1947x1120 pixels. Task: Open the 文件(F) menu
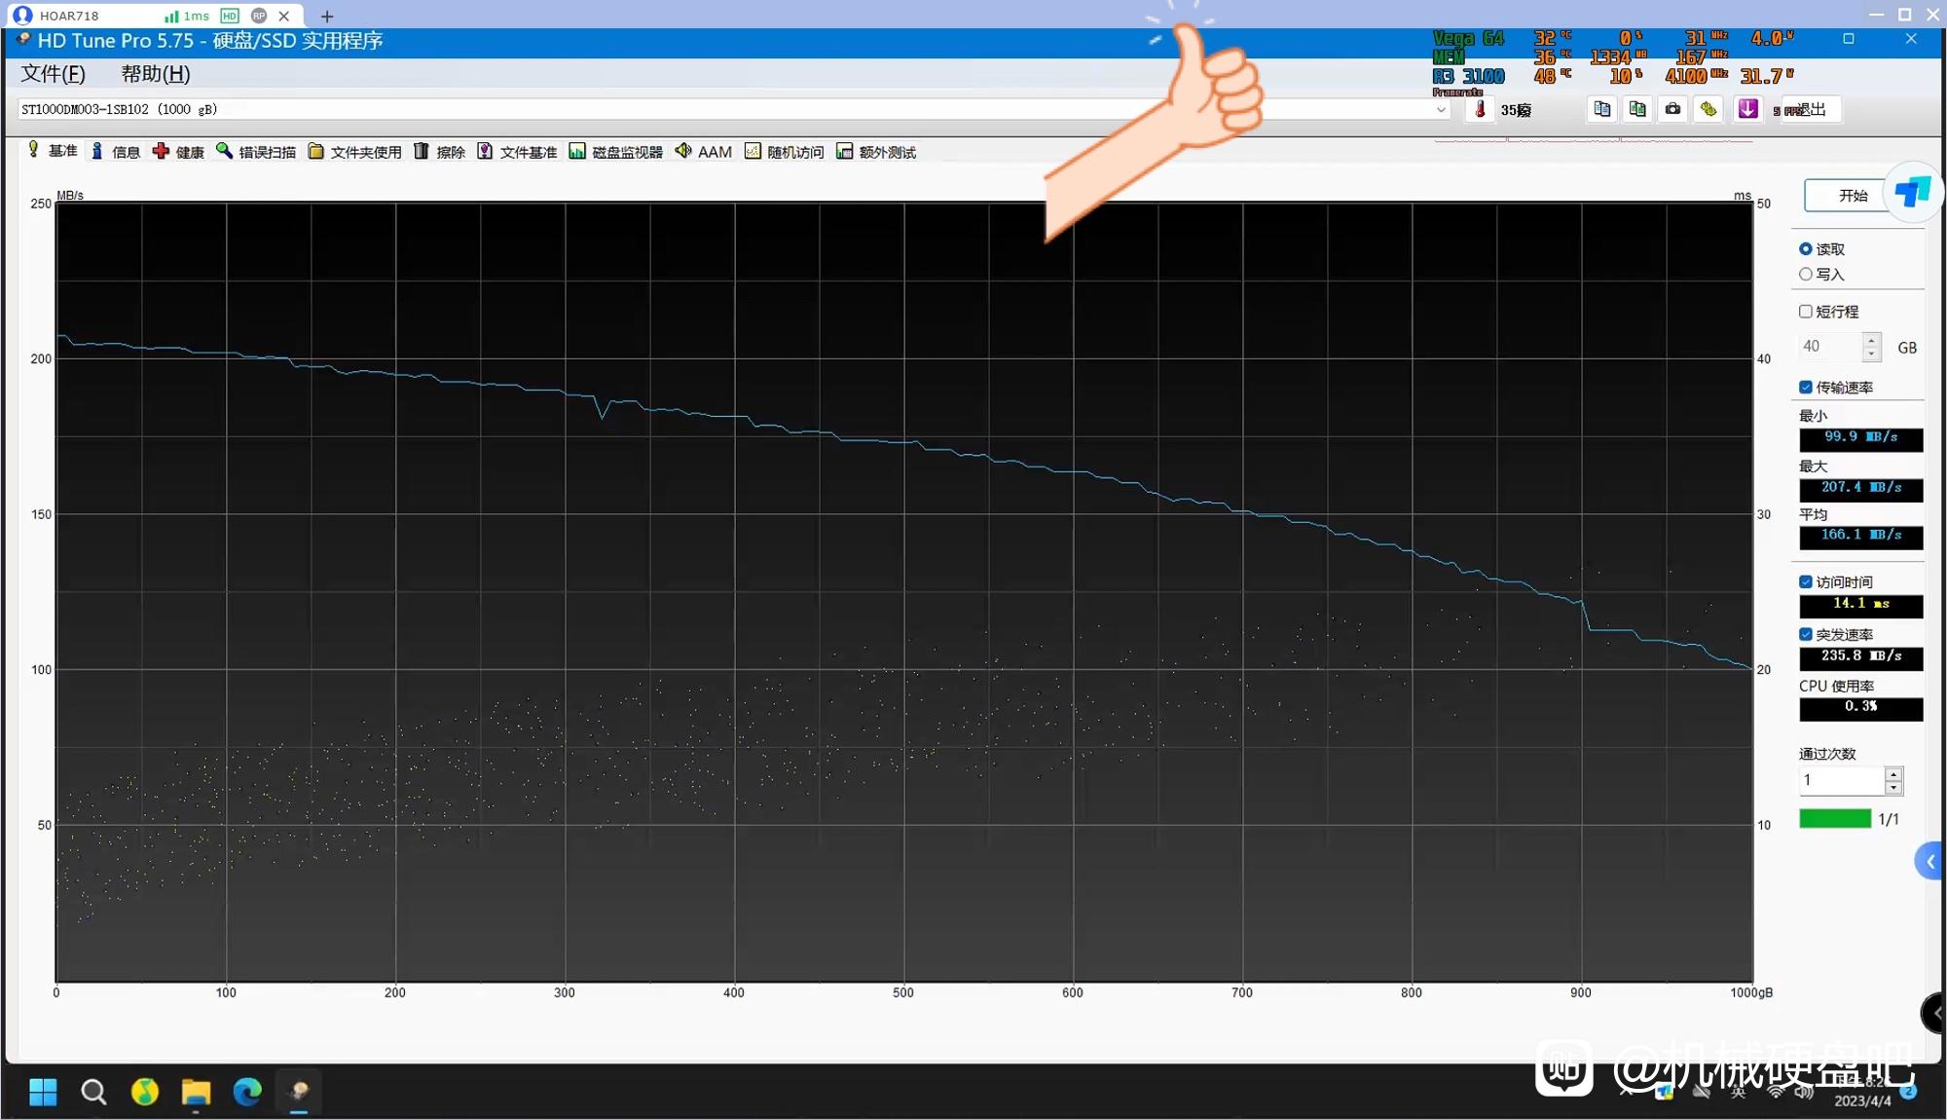pos(54,74)
